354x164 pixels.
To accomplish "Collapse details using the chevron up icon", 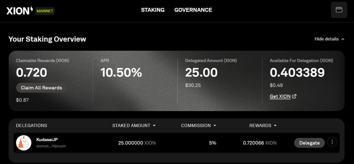I will [343, 39].
